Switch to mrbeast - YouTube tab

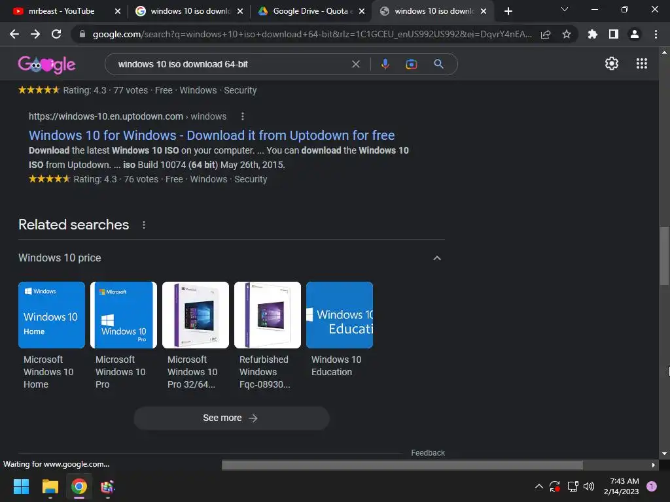(61, 11)
